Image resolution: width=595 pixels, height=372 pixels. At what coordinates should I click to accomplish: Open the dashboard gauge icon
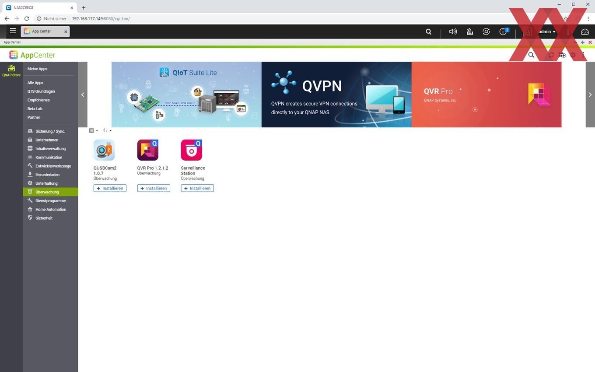point(585,32)
